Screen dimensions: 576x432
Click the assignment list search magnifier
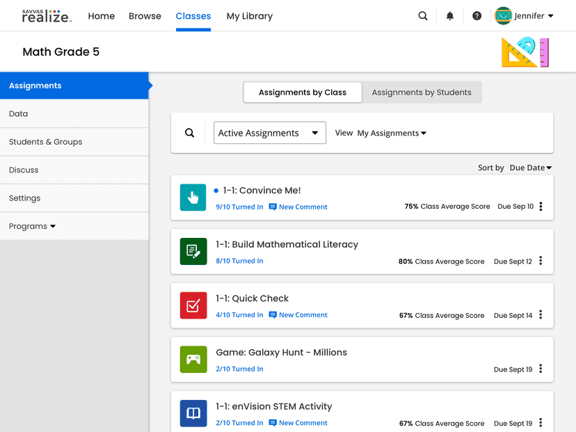coord(189,133)
